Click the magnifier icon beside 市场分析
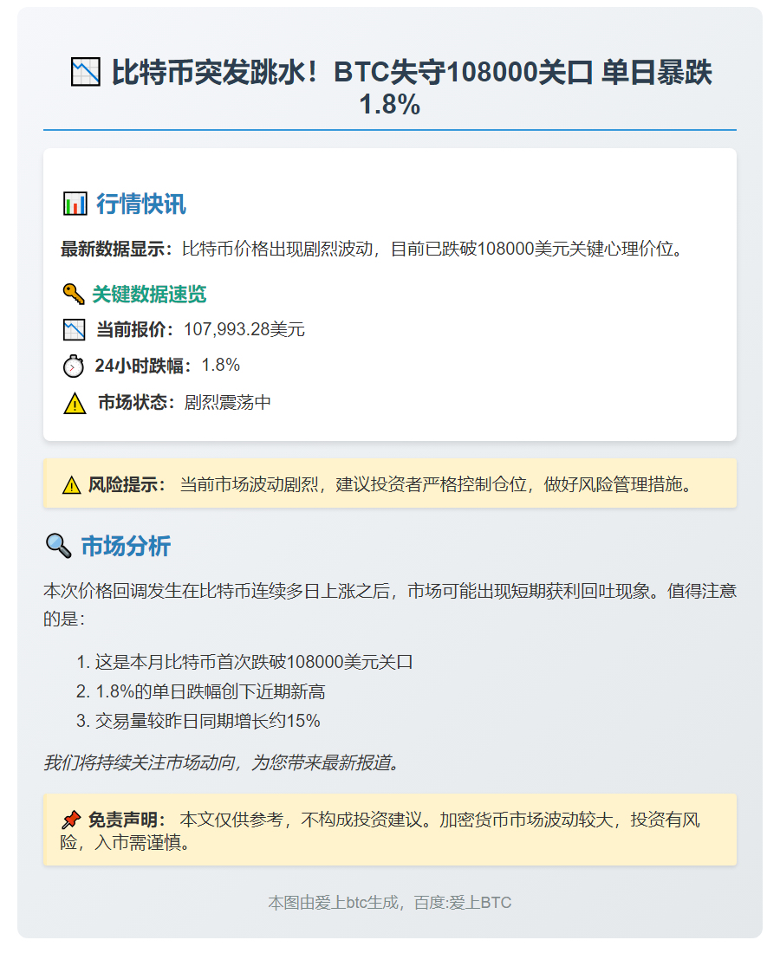This screenshot has height=966, width=780. click(x=58, y=546)
